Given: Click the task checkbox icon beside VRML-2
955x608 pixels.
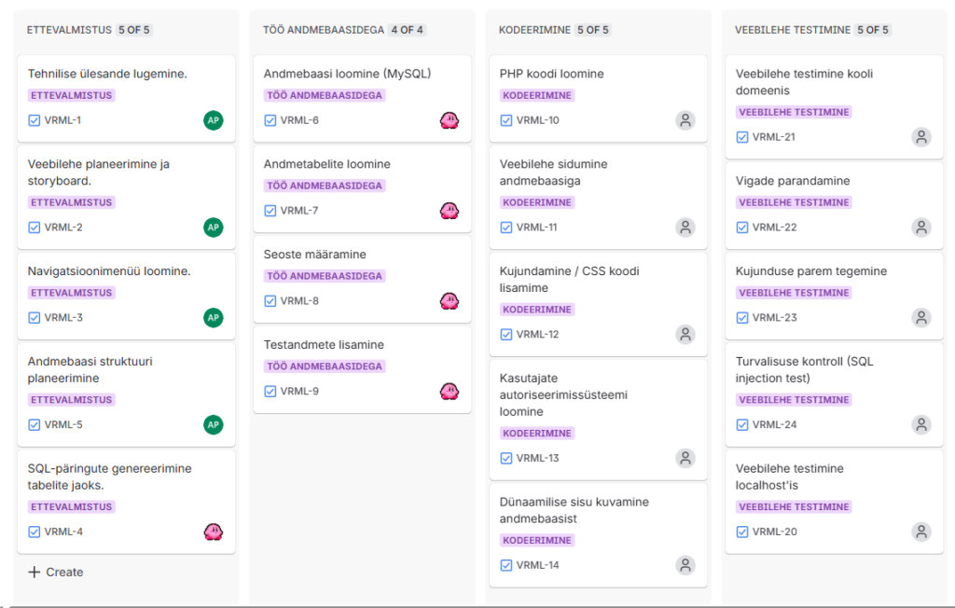Looking at the screenshot, I should [35, 228].
